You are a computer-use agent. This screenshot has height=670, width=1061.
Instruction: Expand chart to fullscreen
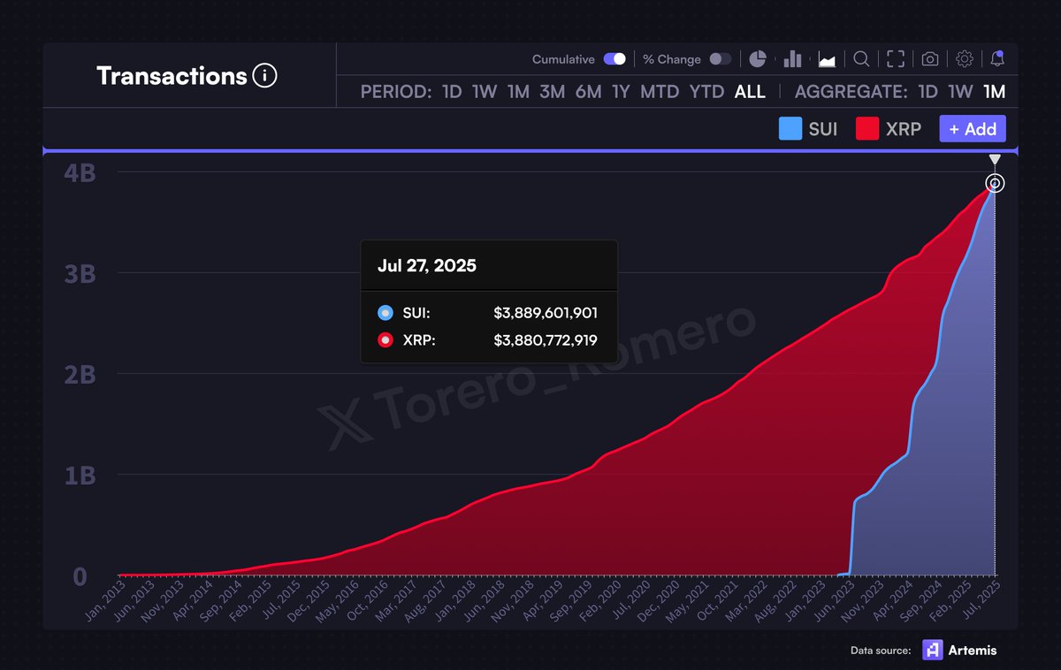896,59
